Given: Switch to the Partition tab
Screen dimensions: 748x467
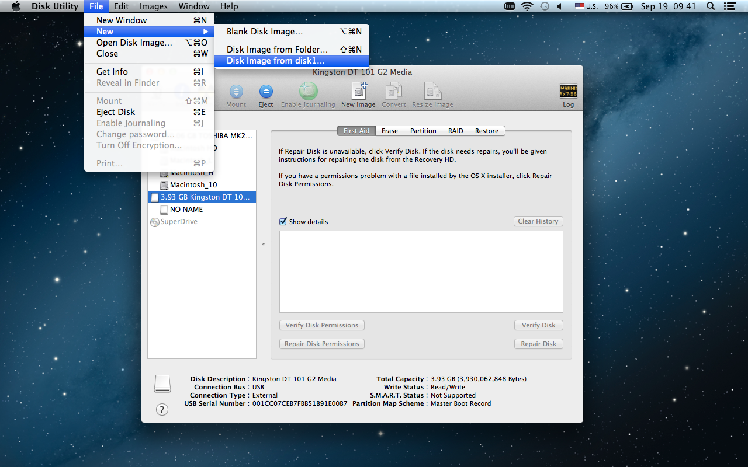Looking at the screenshot, I should [423, 131].
